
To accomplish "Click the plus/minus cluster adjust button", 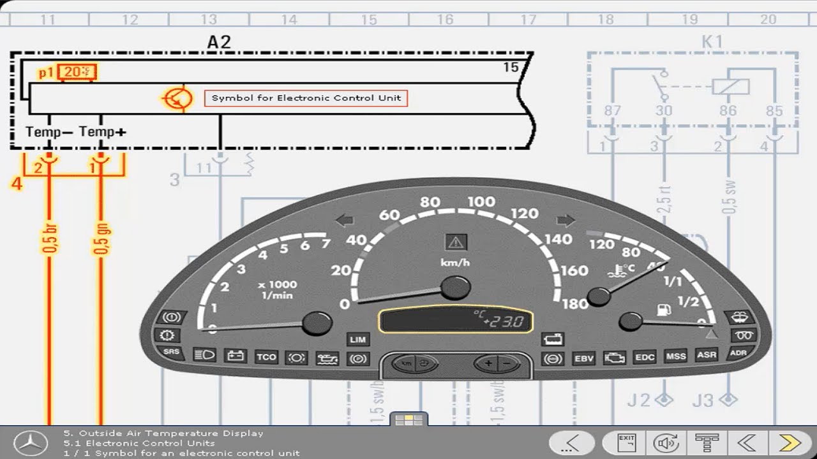I will [498, 364].
